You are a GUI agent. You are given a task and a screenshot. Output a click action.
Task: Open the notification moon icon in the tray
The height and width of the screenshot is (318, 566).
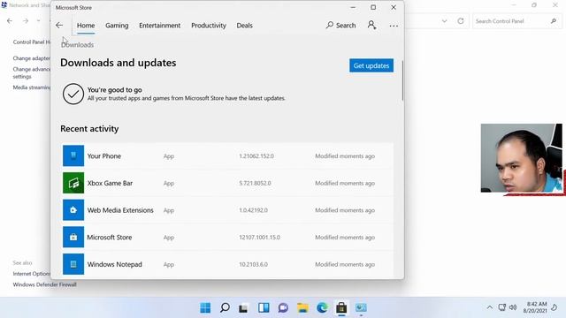pos(555,307)
